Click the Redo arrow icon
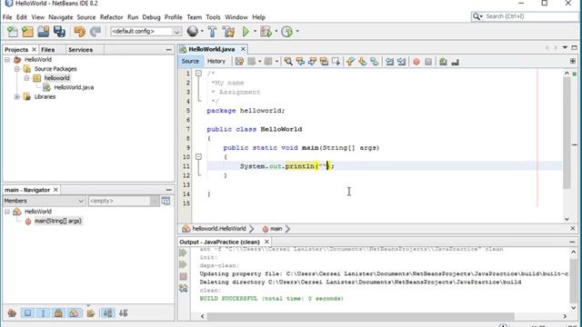Image resolution: width=582 pixels, height=327 pixels. (x=95, y=32)
